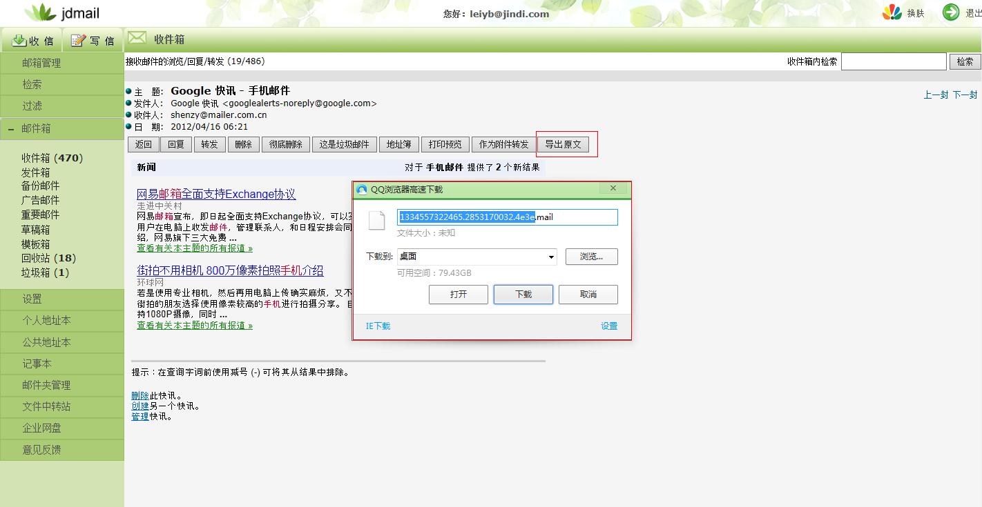Click the 打印预览 button
This screenshot has height=507, width=982.
tap(445, 144)
